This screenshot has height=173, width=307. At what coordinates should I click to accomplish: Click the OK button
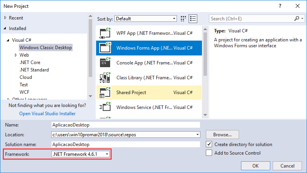[255, 166]
